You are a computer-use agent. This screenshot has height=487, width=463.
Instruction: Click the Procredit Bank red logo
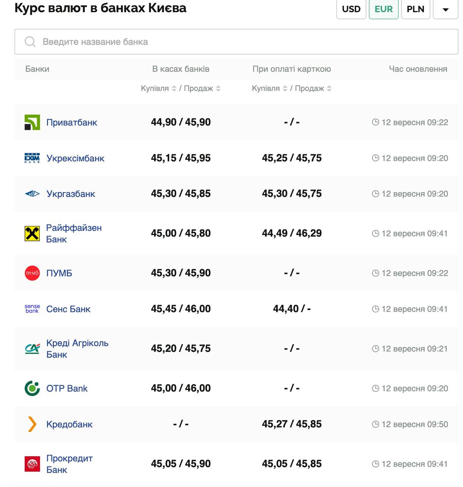tap(32, 464)
